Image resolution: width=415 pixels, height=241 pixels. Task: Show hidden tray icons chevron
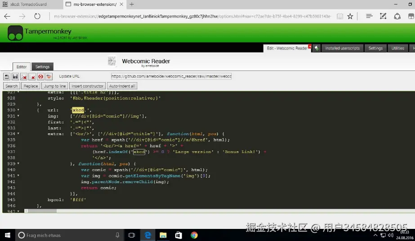click(375, 235)
